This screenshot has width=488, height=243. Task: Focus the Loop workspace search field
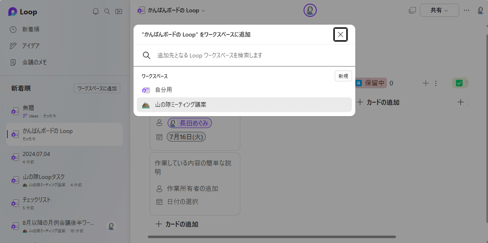[244, 55]
